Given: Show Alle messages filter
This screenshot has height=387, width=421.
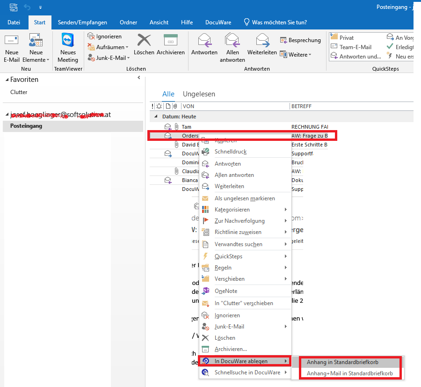Looking at the screenshot, I should point(168,94).
